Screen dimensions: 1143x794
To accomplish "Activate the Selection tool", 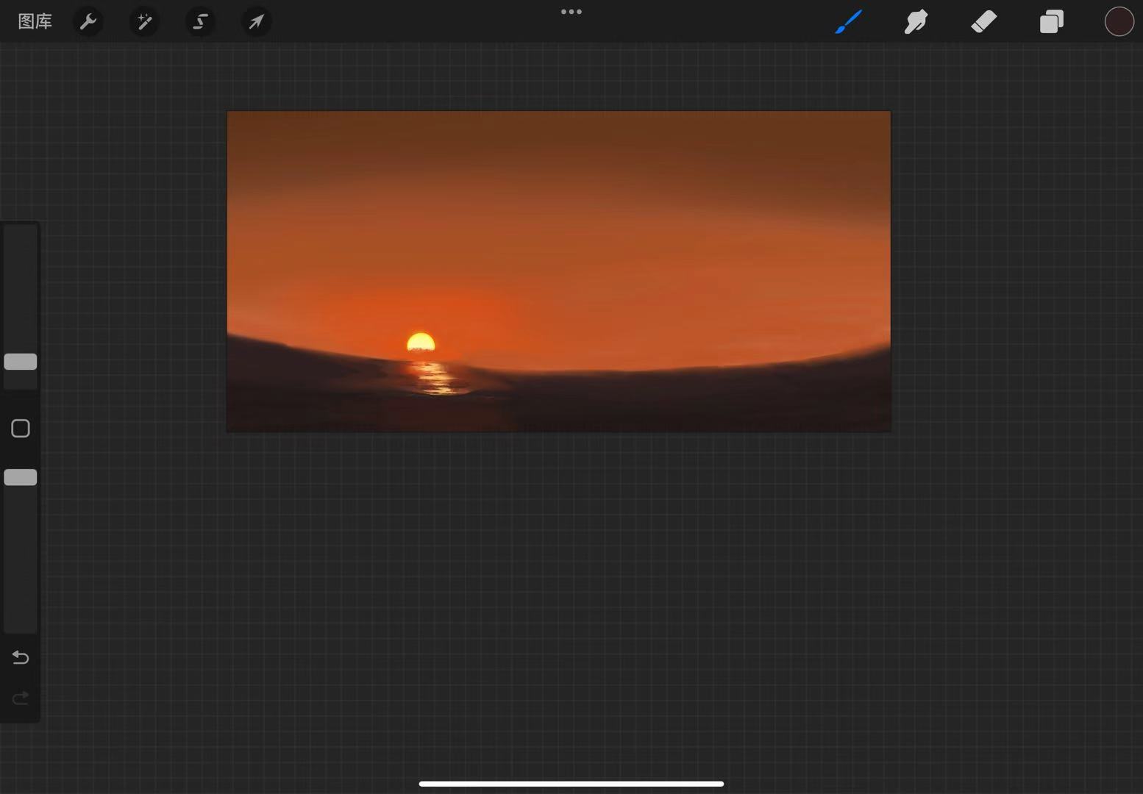I will click(x=200, y=21).
